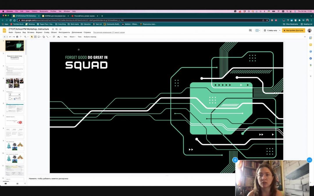The height and width of the screenshot is (196, 314).
Task: Click the Фон background button
Action: (65, 37)
